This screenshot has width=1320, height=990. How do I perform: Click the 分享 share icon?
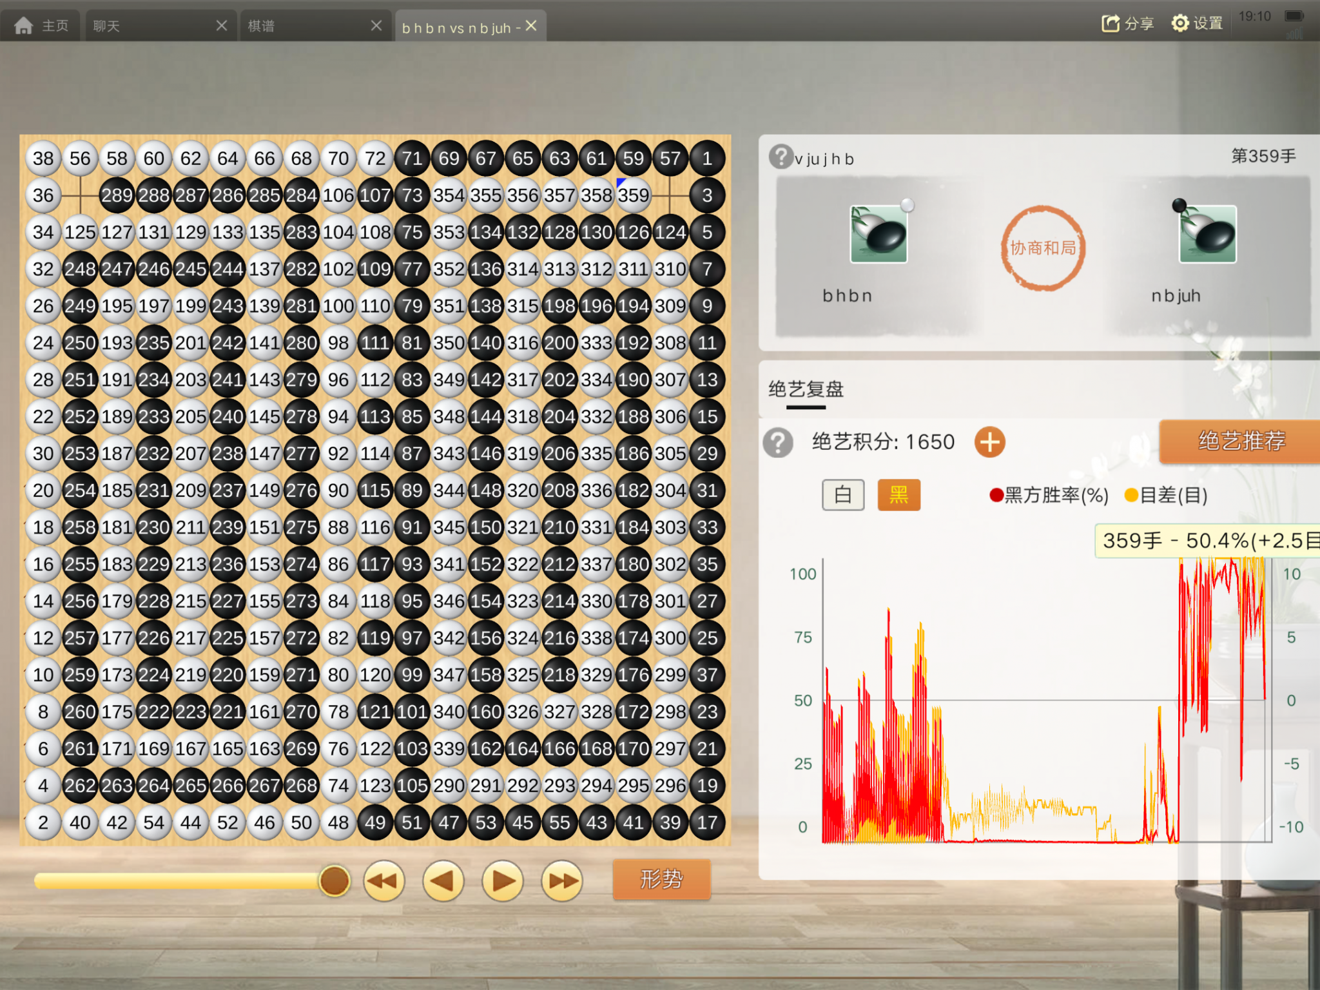point(1111,24)
